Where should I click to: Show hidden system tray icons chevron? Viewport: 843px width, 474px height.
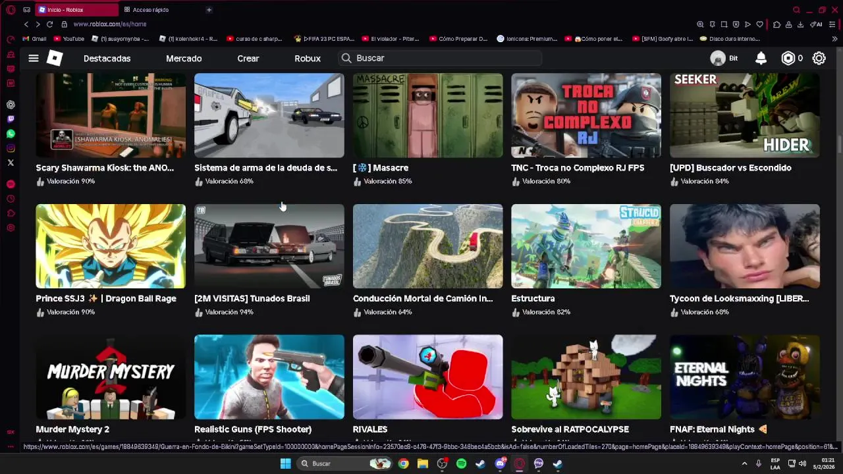[745, 463]
